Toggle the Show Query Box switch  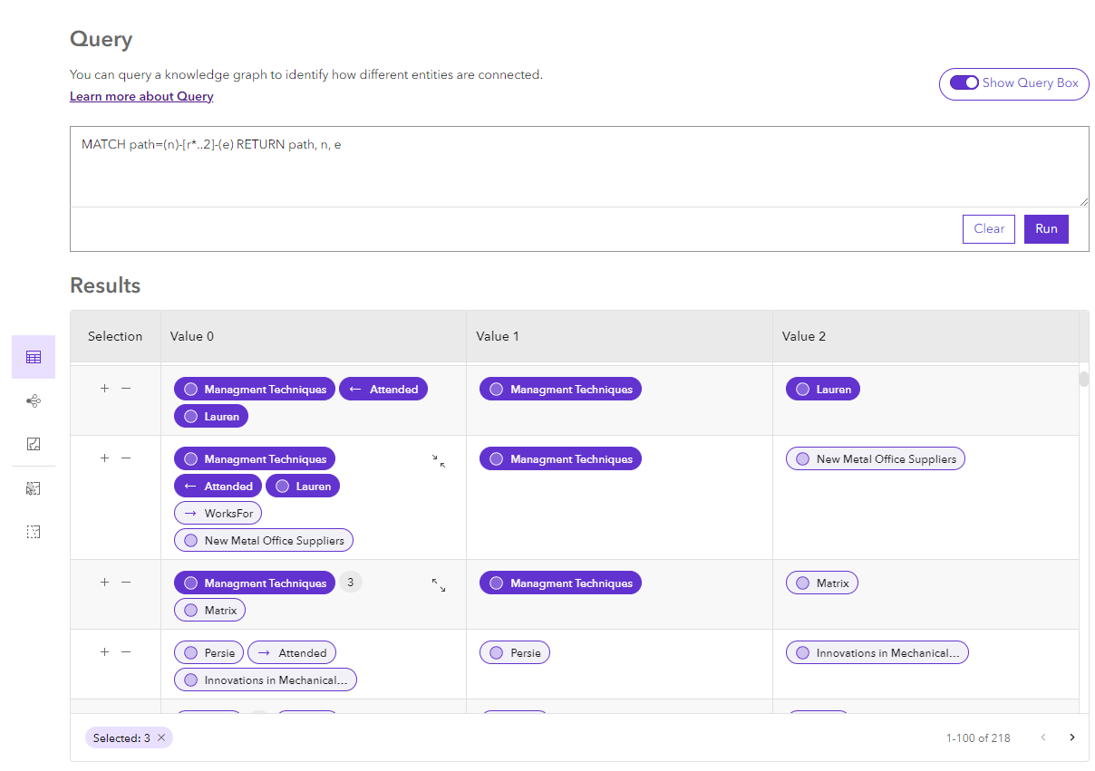964,83
